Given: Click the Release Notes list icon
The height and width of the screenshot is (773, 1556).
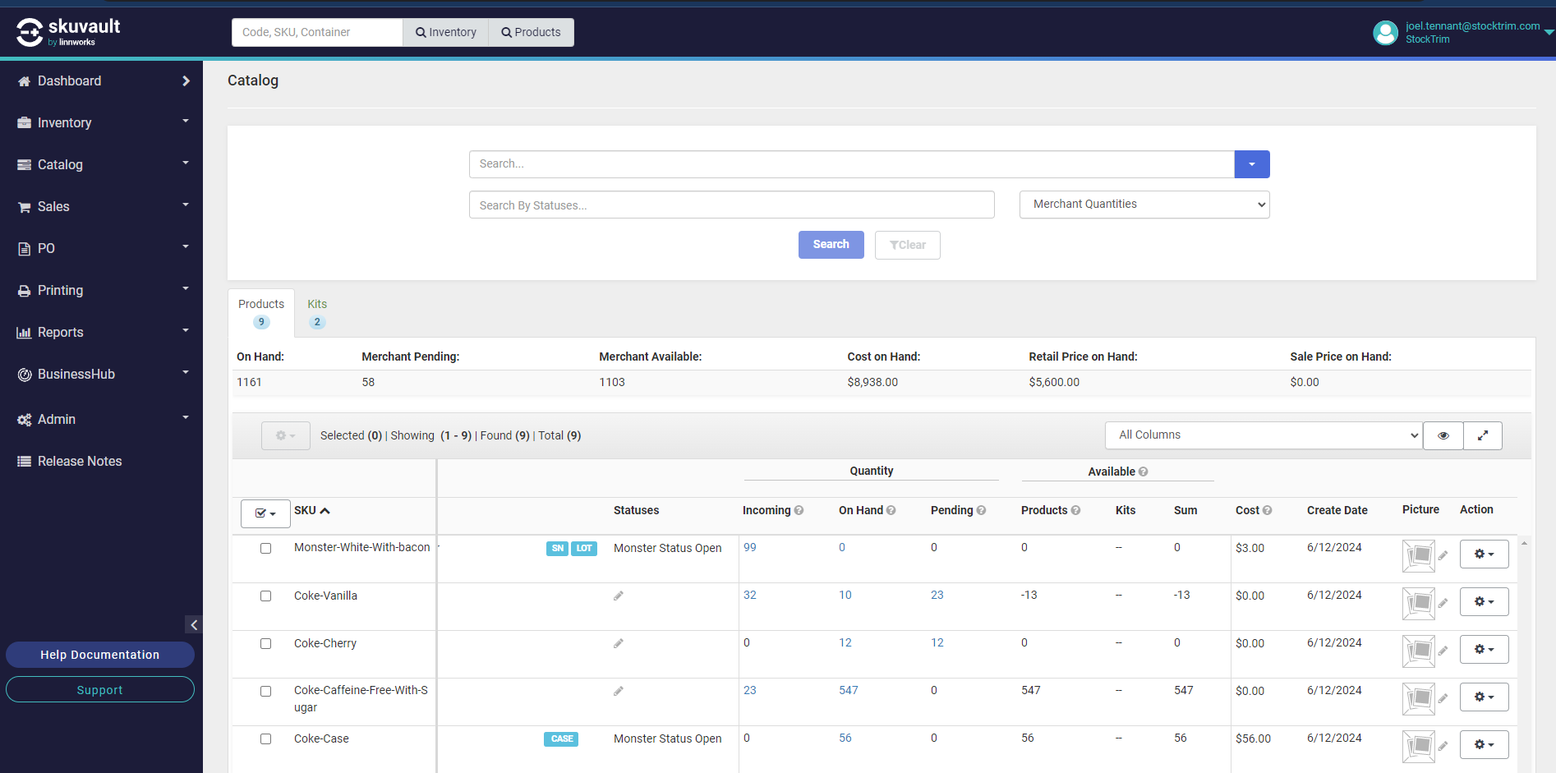Looking at the screenshot, I should (24, 462).
